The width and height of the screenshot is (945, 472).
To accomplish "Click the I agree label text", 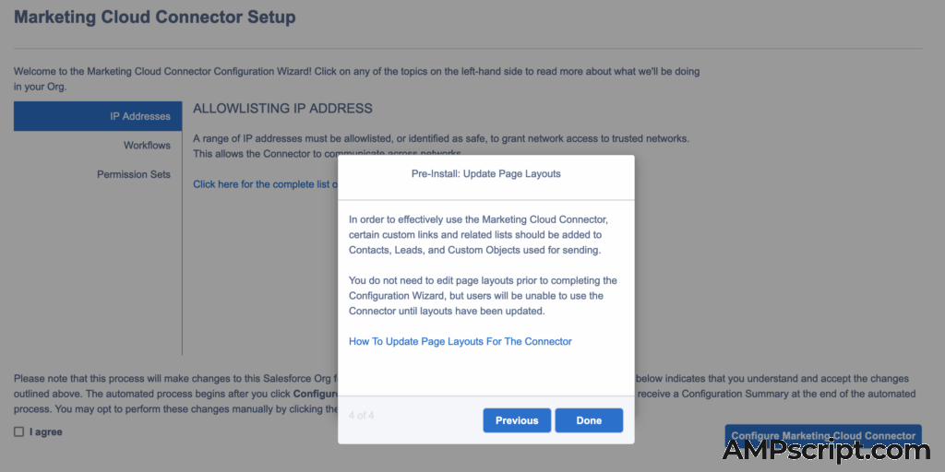I will tap(46, 431).
